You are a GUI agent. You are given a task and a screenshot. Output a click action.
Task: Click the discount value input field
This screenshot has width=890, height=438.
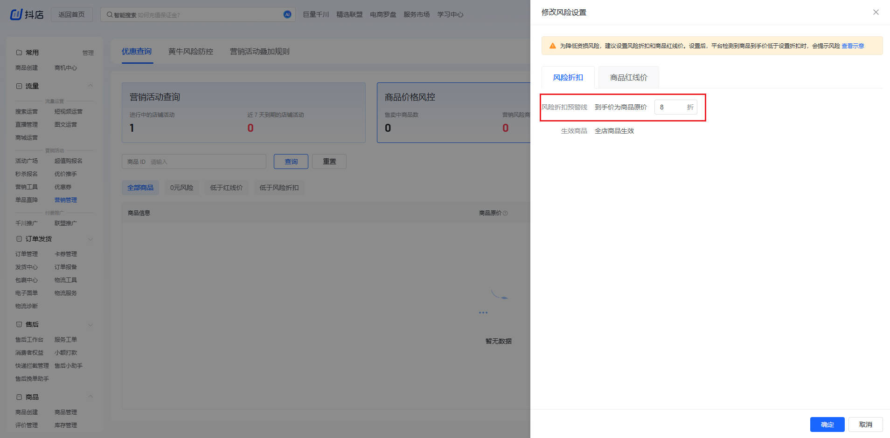pos(670,107)
